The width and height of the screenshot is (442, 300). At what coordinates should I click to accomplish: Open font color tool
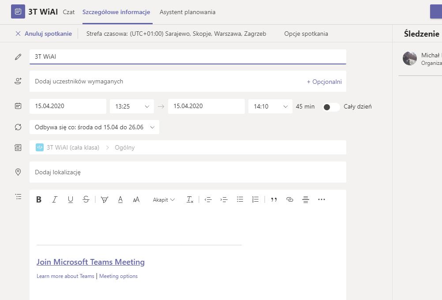[x=120, y=199]
